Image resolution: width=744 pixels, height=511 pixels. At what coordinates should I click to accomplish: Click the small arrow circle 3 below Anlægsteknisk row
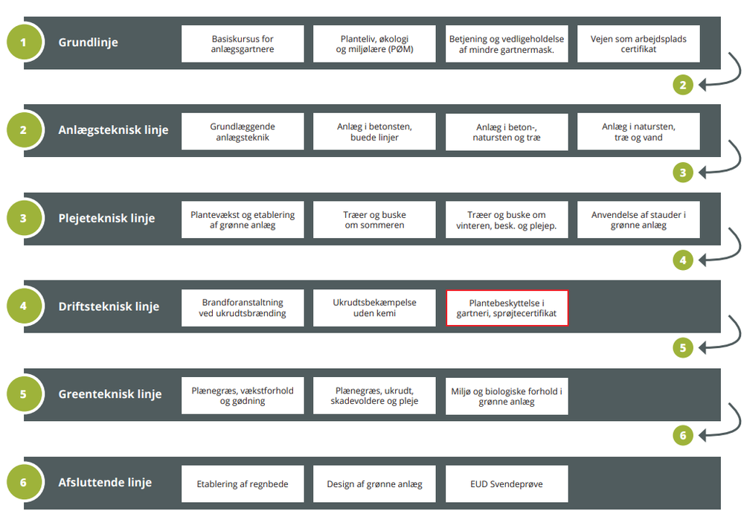683,173
